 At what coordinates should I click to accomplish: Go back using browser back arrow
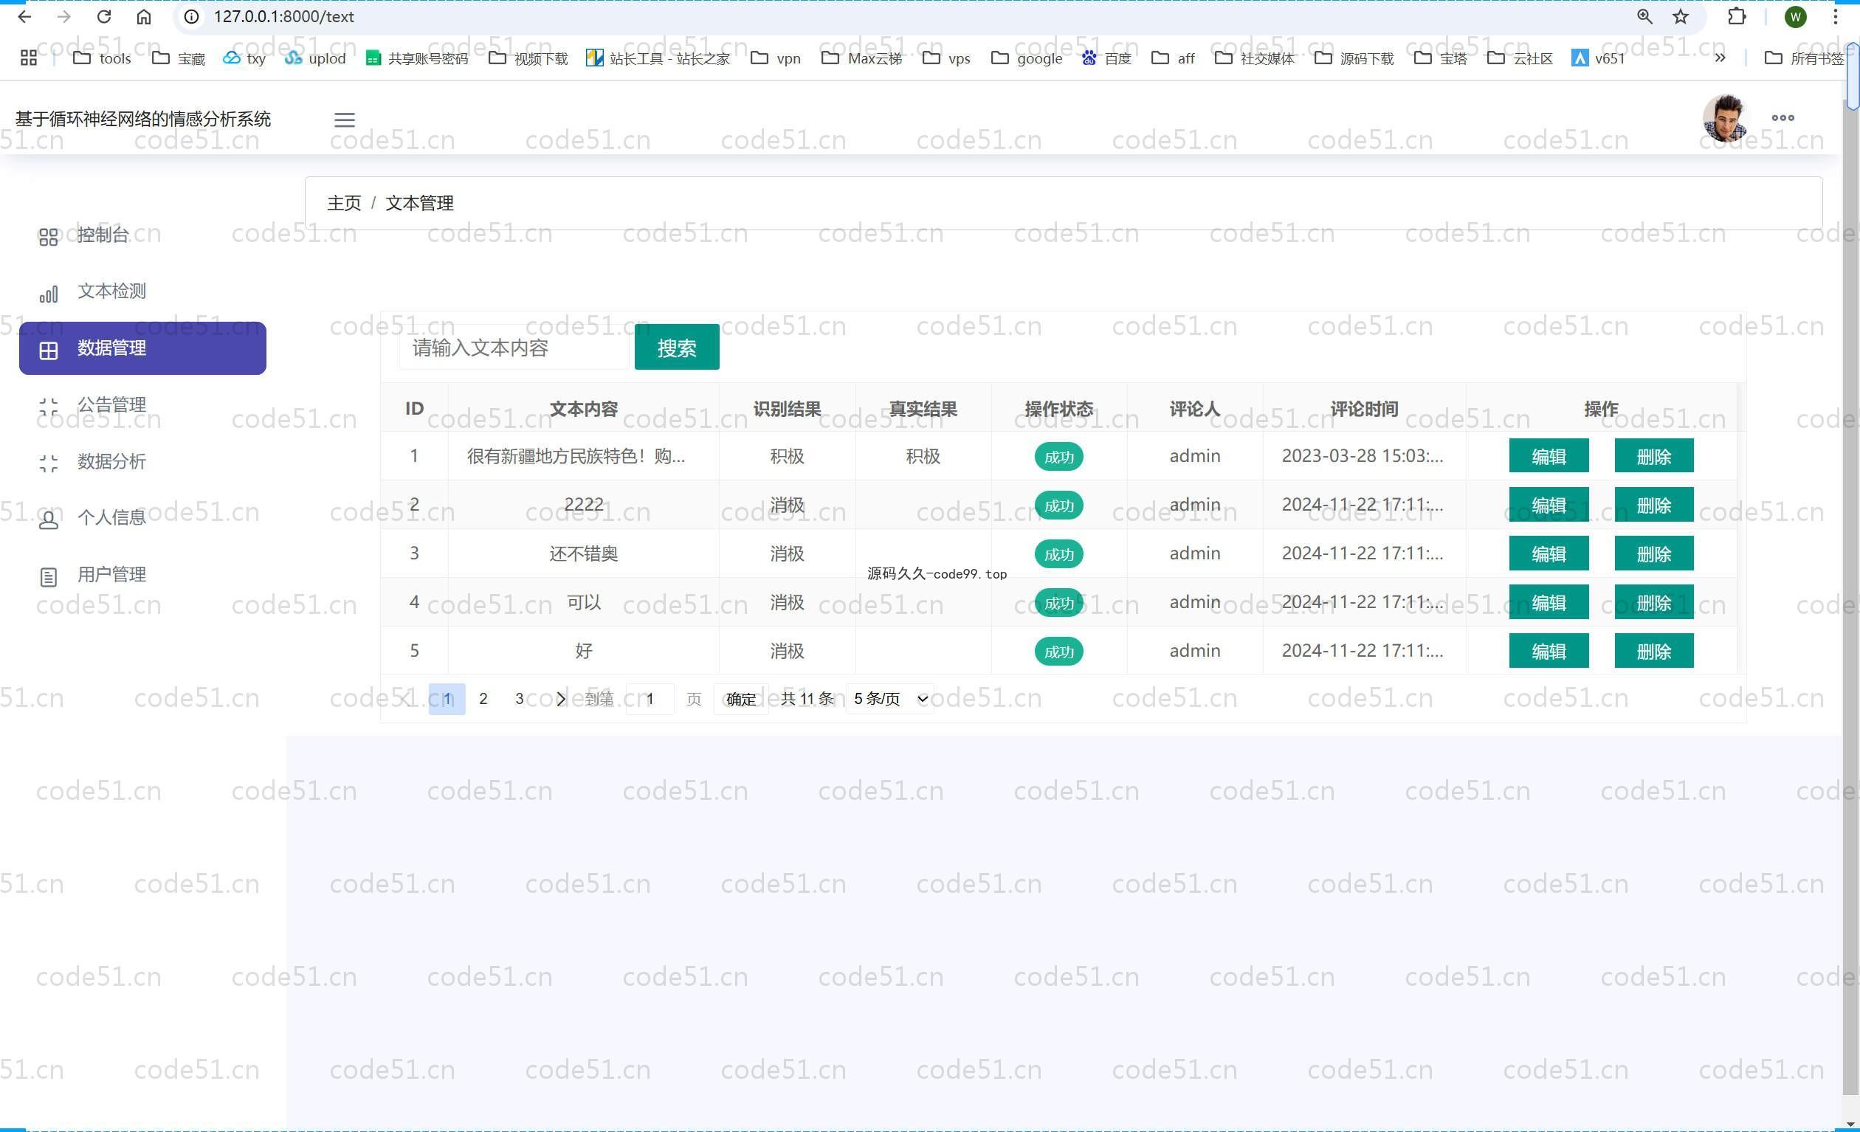pos(24,16)
